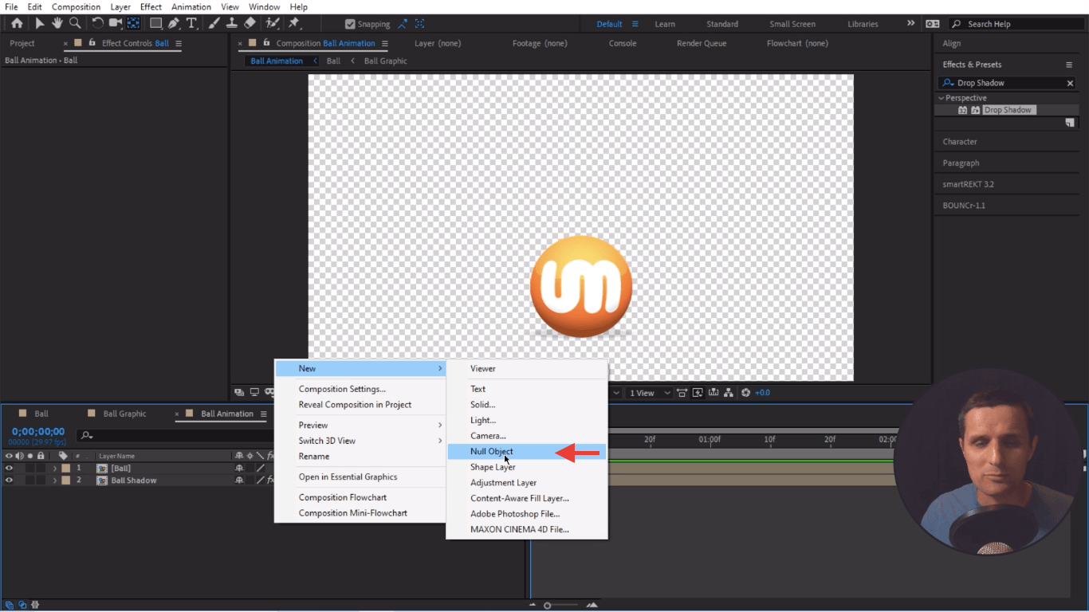Click the Timeline button in viewer footer
1089x612 pixels.
click(x=714, y=392)
